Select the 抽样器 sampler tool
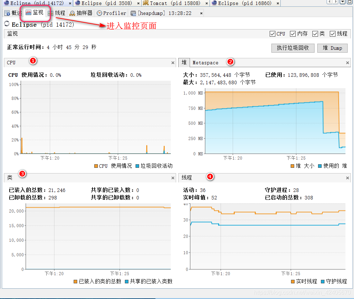 point(80,13)
